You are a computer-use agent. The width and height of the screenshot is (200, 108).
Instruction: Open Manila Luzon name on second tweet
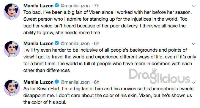[x=38, y=43]
